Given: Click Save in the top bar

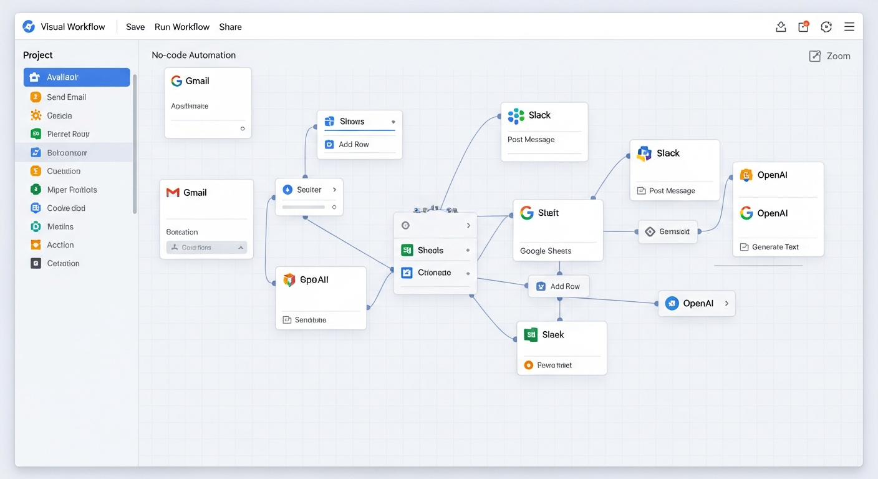Looking at the screenshot, I should coord(135,27).
